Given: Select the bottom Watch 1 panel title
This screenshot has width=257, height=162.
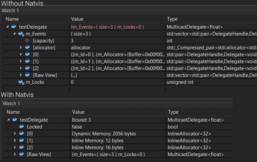Looking at the screenshot, I should 11,104.
